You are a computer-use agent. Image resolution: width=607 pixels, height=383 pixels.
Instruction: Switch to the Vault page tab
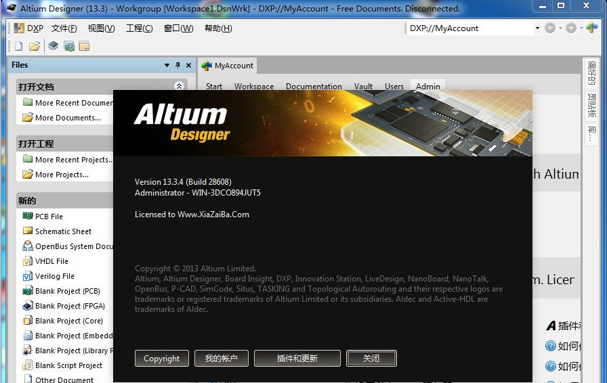pos(363,86)
